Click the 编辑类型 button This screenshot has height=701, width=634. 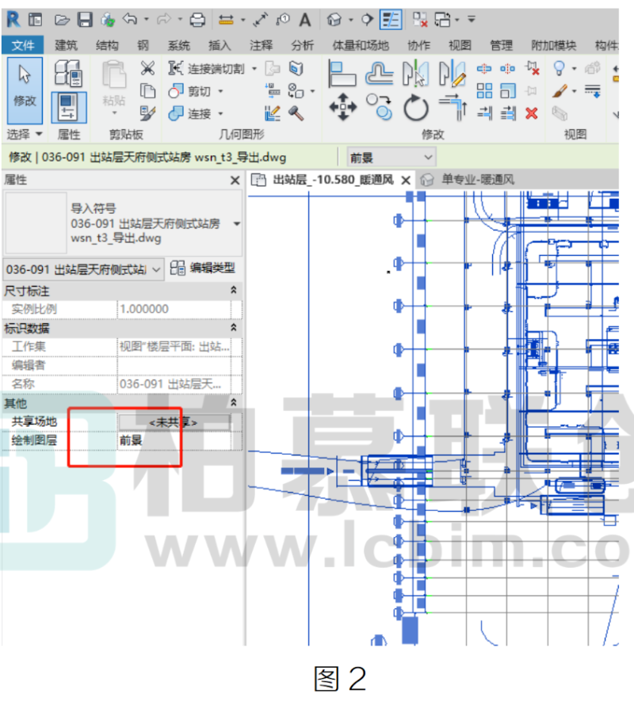pyautogui.click(x=203, y=268)
